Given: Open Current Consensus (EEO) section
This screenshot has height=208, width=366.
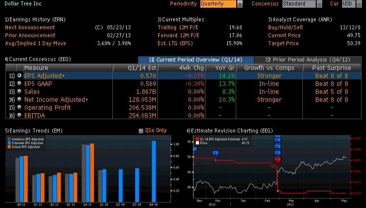Looking at the screenshot, I should [38, 59].
